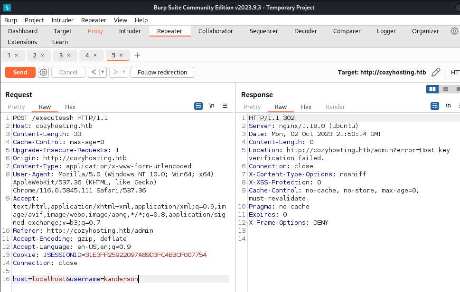Switch Response view to Pretty
The image size is (460, 292).
tap(252, 107)
